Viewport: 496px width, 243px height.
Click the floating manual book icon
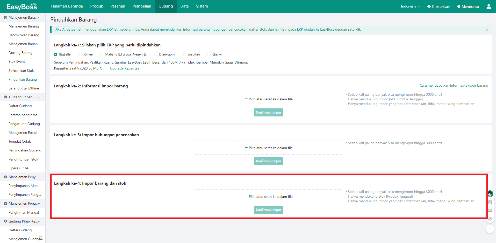pos(490,202)
